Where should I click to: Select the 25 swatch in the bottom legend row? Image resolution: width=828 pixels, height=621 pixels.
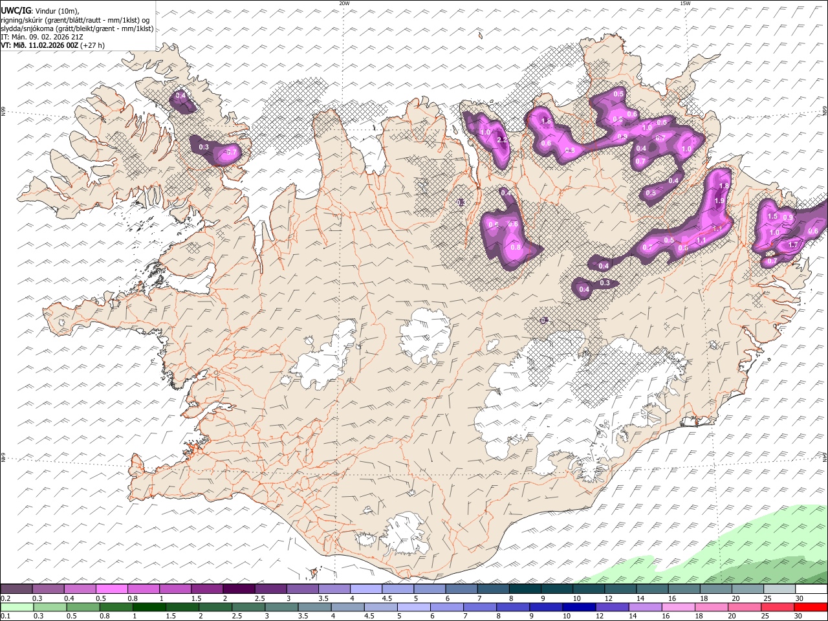(x=778, y=607)
